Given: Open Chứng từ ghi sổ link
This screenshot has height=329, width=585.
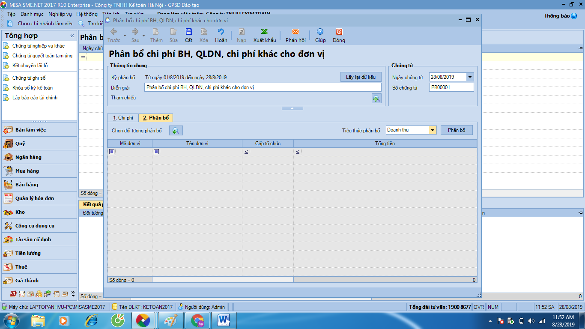Looking at the screenshot, I should point(29,78).
